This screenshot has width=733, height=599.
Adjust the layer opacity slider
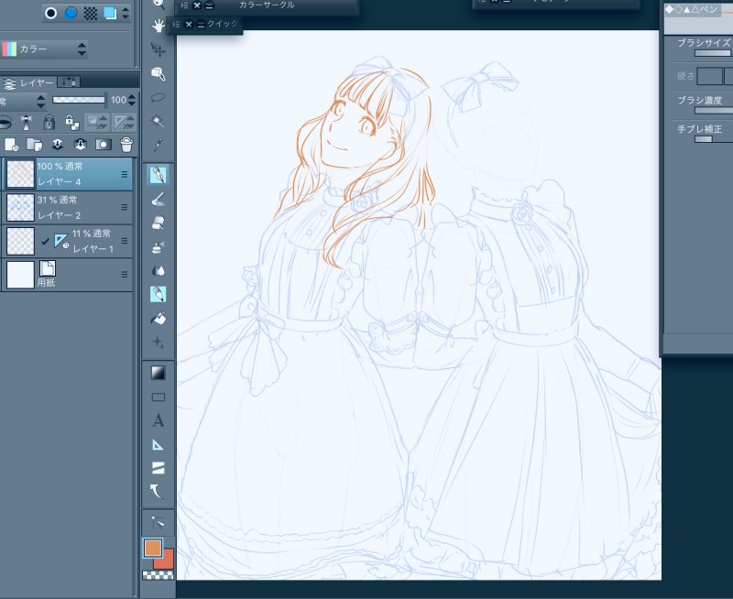point(79,100)
